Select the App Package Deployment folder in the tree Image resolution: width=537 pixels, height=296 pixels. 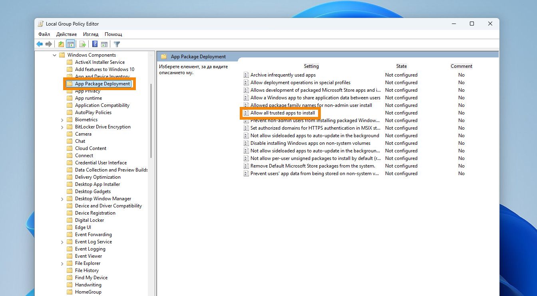103,84
